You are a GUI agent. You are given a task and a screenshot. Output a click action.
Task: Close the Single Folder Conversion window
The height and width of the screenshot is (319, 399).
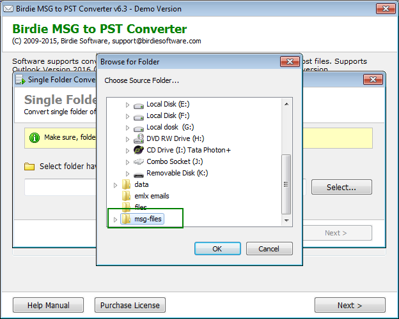coord(373,80)
